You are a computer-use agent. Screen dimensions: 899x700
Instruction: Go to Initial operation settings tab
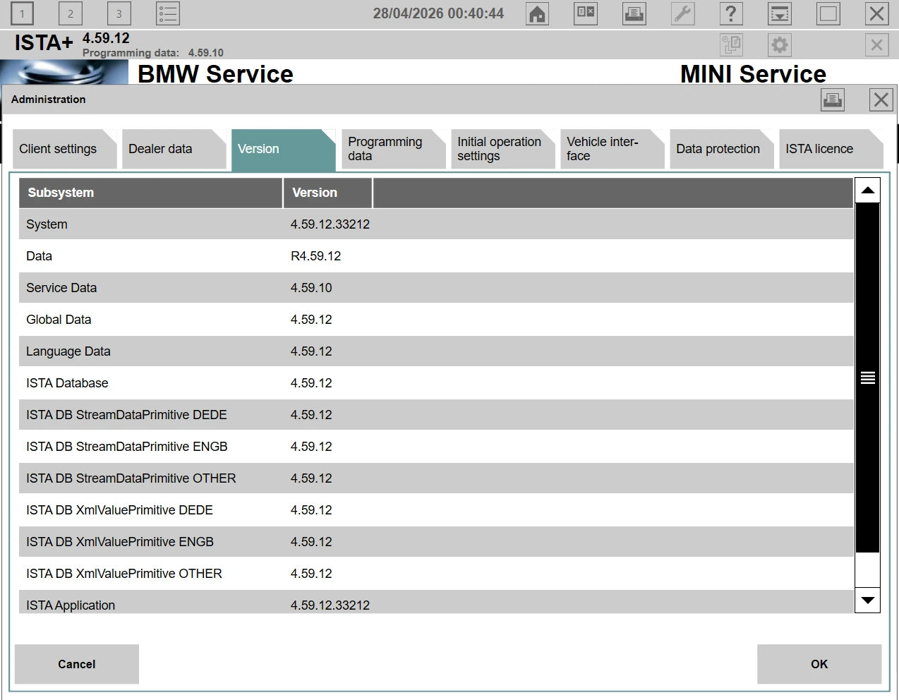point(502,149)
